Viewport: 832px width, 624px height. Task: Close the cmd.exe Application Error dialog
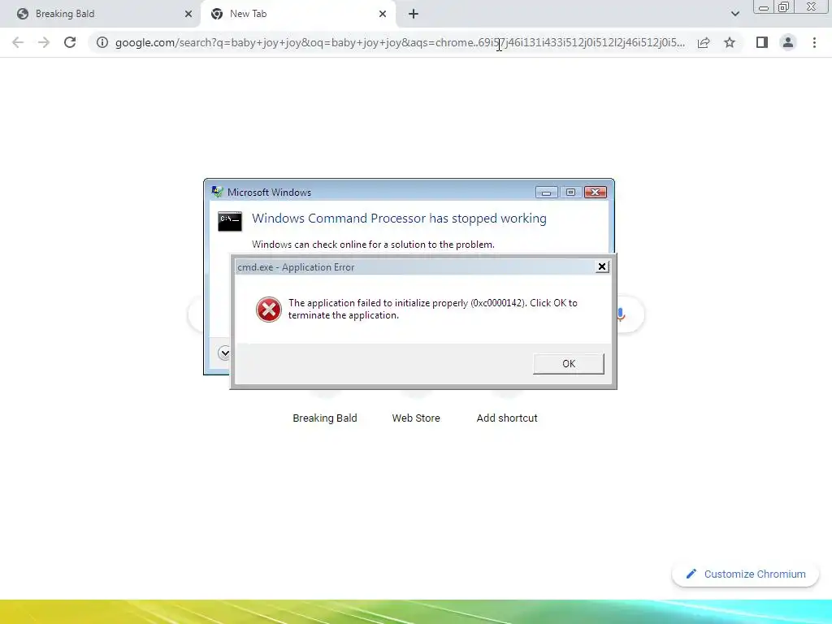click(602, 266)
